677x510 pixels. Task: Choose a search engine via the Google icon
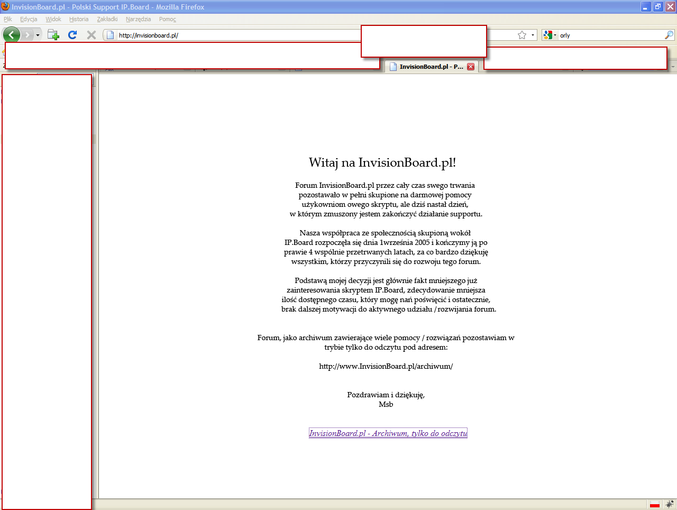point(550,35)
